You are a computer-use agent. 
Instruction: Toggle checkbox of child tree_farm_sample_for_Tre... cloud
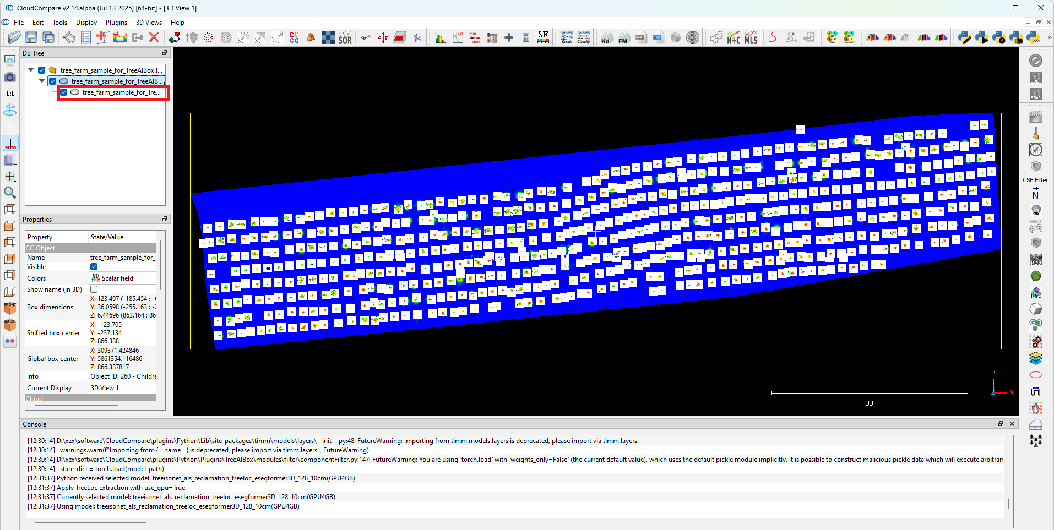64,92
